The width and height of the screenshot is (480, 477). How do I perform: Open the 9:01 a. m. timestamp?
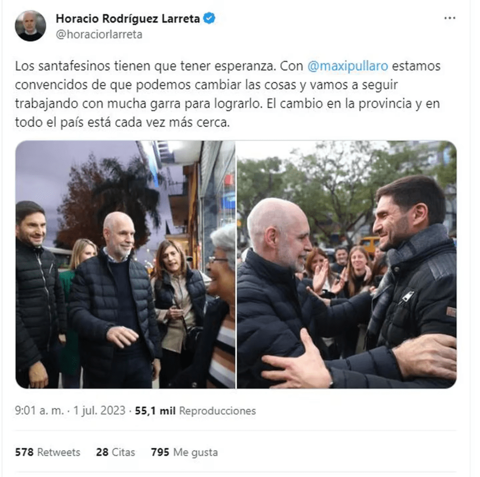click(x=39, y=410)
